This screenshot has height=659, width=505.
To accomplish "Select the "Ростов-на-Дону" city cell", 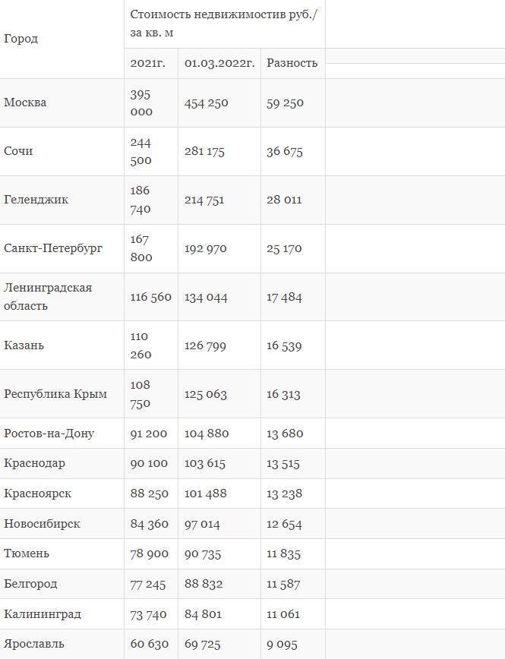I will pyautogui.click(x=49, y=434).
